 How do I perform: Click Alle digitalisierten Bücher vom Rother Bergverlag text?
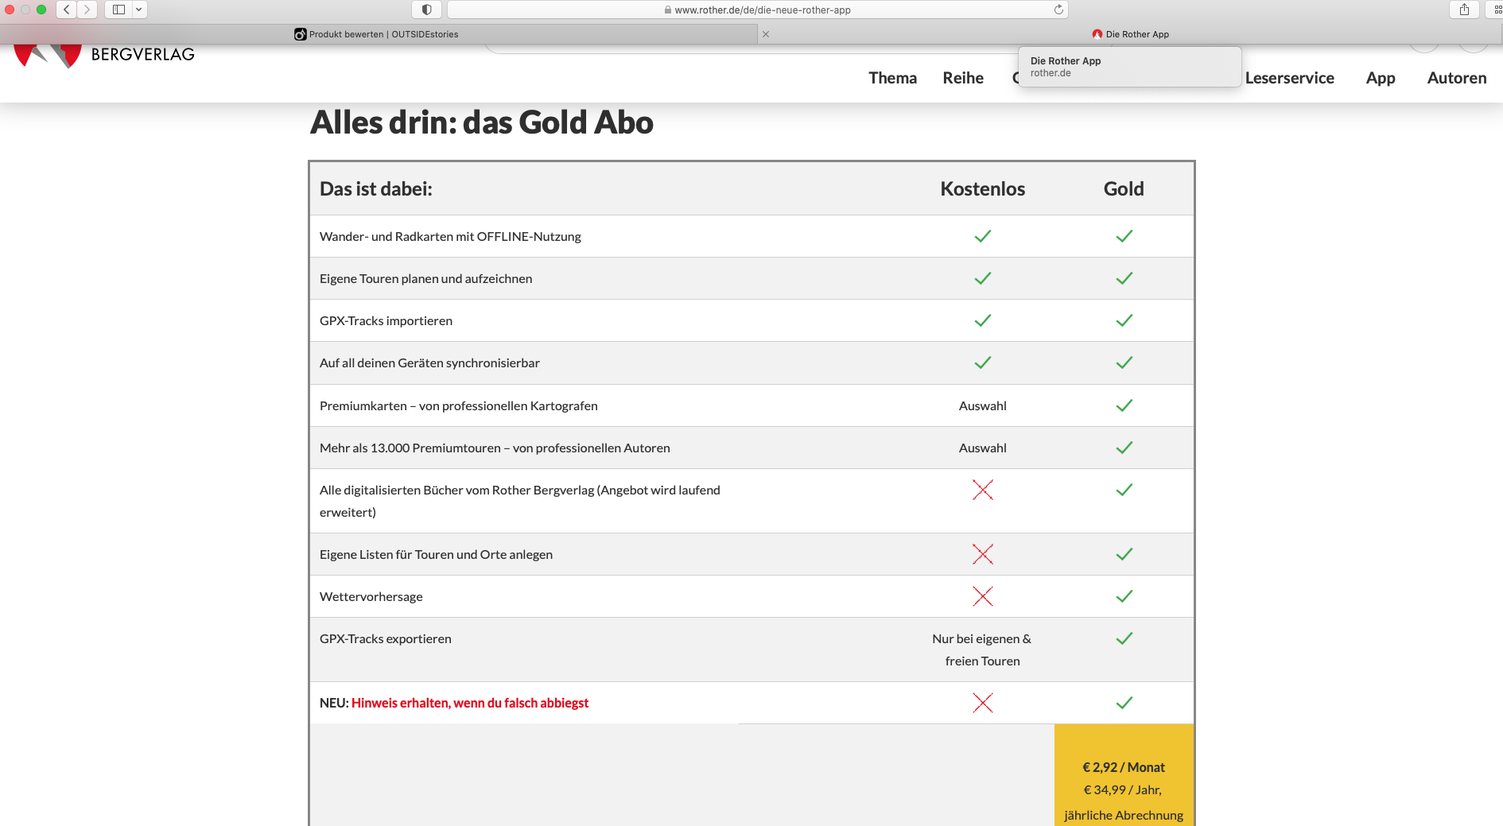pyautogui.click(x=520, y=501)
